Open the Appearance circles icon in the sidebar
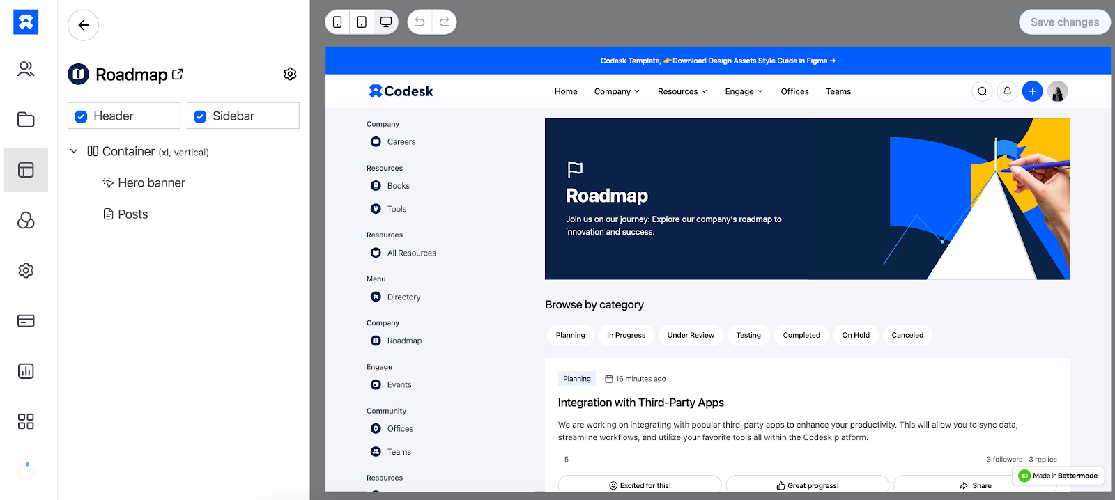The image size is (1115, 500). tap(26, 220)
